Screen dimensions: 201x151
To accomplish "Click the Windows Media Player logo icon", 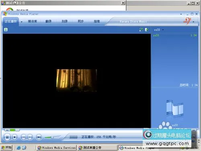I will [x=5, y=14].
